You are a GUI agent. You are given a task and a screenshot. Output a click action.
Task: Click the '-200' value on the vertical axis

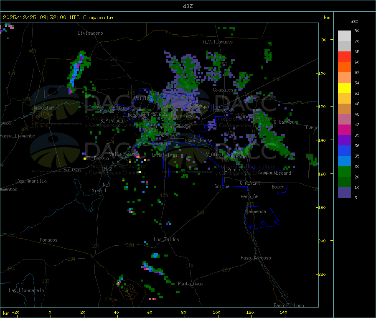coord(320,241)
